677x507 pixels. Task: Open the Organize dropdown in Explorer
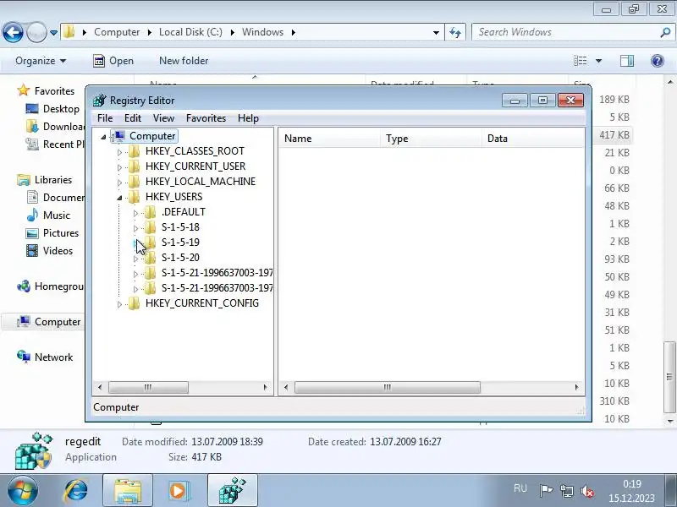coord(41,61)
